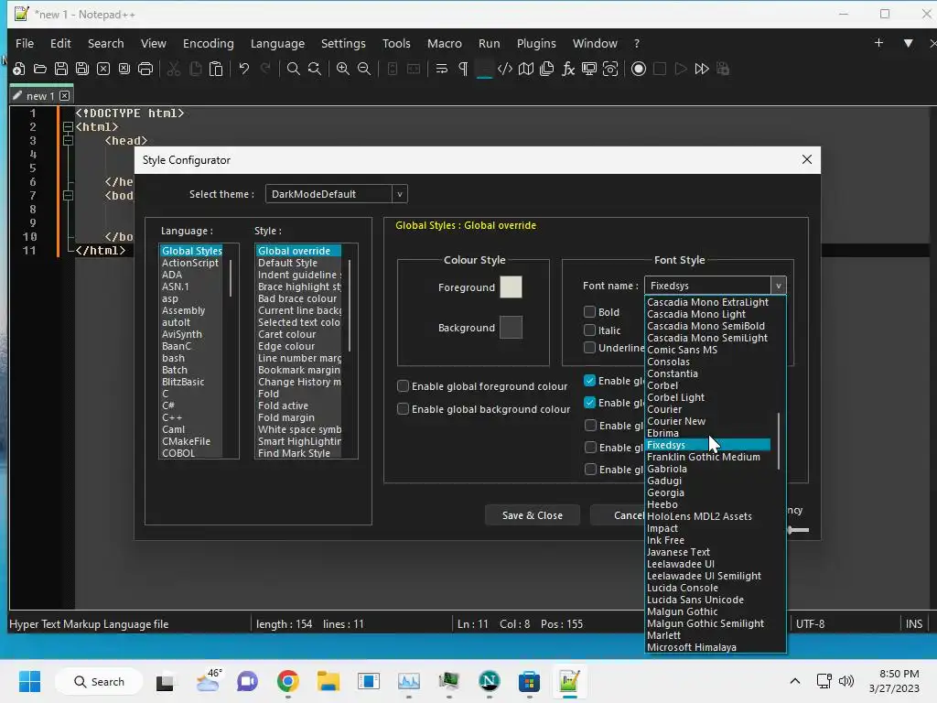The image size is (937, 703).
Task: Close the new 1 tab with its X
Action: coord(65,95)
